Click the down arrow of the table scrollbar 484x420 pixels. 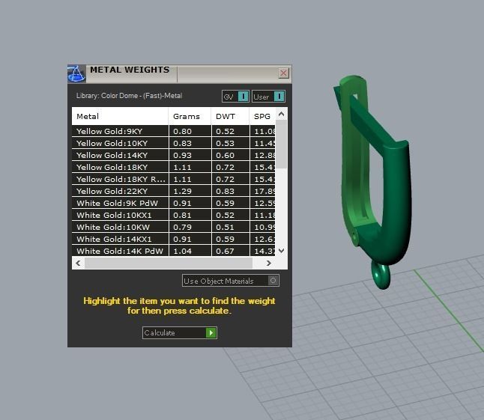coord(281,250)
